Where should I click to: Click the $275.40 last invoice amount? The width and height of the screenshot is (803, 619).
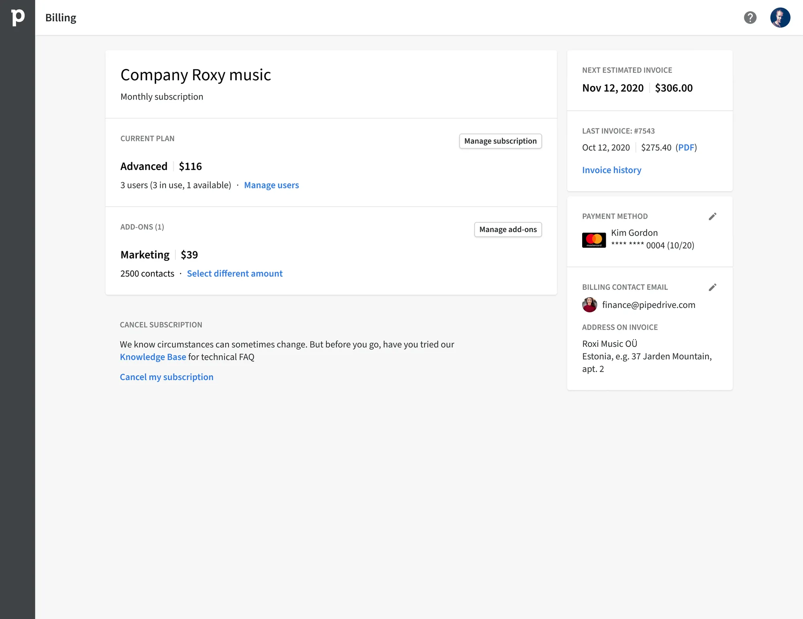656,147
